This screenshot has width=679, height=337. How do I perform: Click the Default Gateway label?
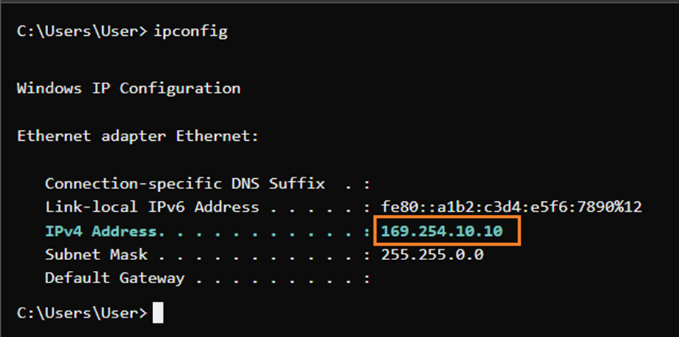pyautogui.click(x=114, y=277)
